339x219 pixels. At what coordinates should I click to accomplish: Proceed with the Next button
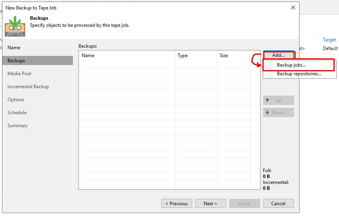[x=210, y=204]
